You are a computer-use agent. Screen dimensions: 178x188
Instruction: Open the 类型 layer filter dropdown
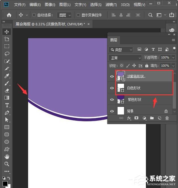121,50
